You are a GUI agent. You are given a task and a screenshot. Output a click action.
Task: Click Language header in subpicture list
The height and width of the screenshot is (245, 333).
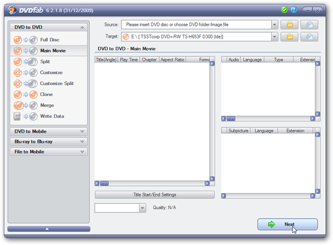[x=264, y=131]
